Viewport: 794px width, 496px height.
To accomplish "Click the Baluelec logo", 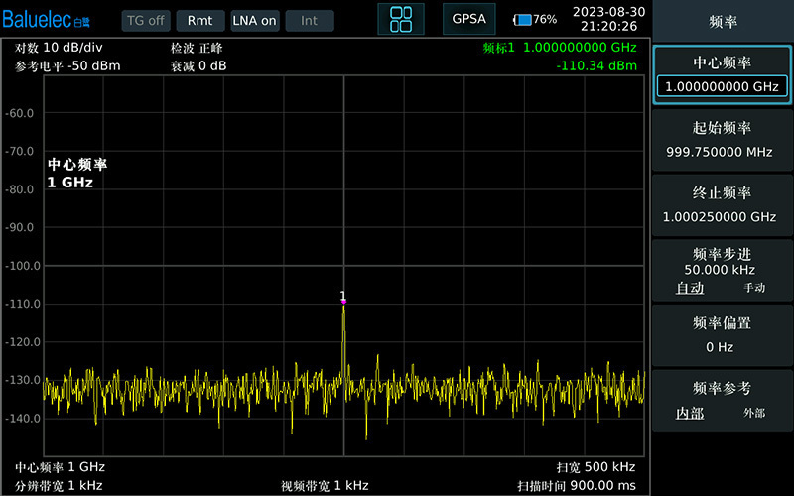I will click(46, 20).
